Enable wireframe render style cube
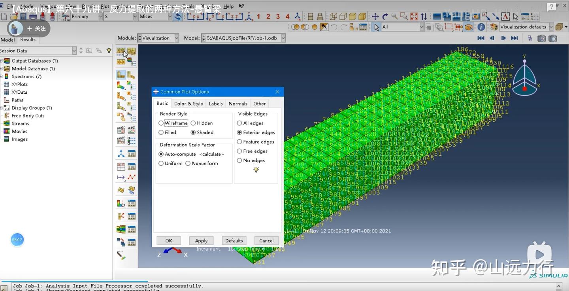Viewport: 569px width, 291px height. (333, 16)
